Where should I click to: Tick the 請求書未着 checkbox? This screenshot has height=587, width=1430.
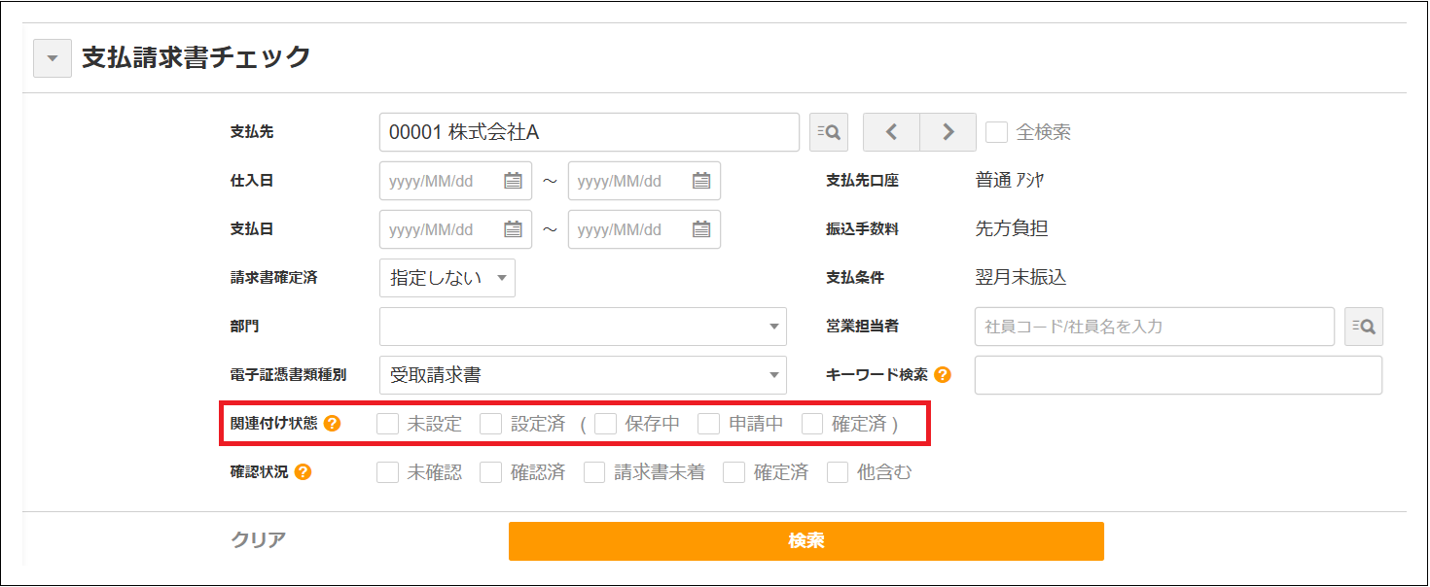[x=595, y=472]
